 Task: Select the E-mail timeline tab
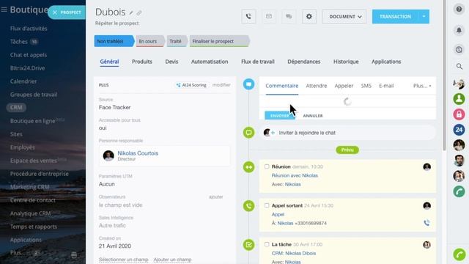point(386,86)
